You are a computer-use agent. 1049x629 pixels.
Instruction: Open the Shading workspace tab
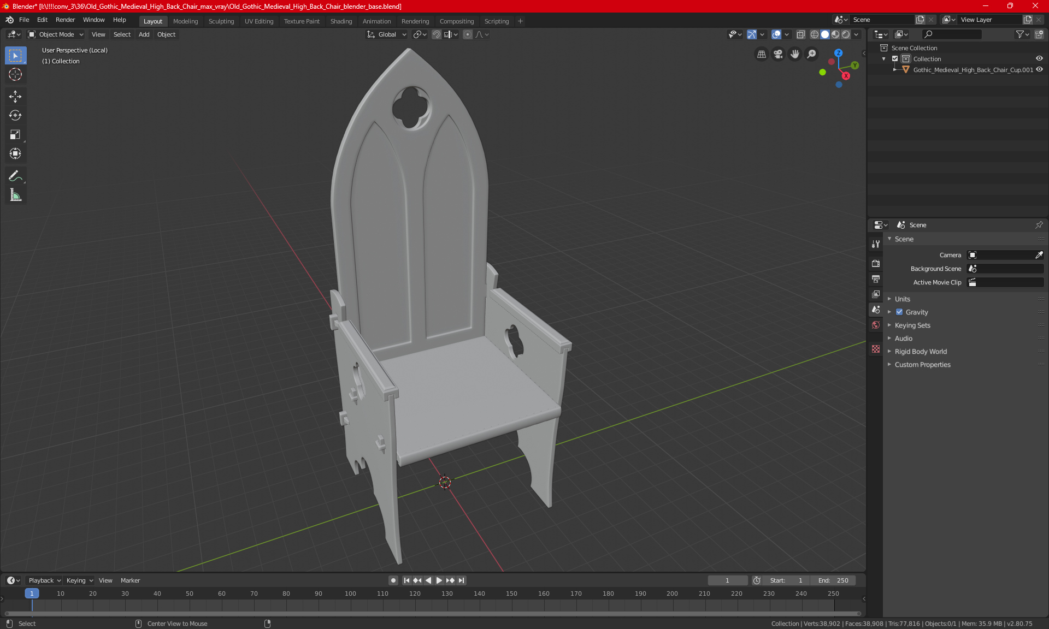(340, 20)
